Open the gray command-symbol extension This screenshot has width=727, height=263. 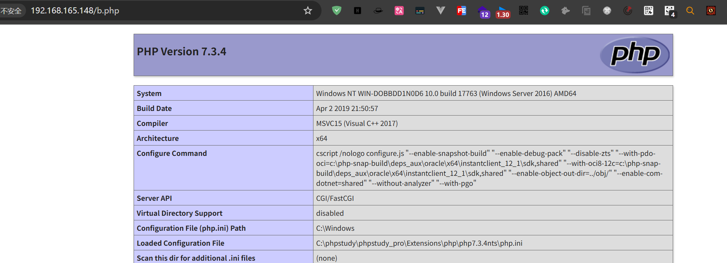point(607,11)
